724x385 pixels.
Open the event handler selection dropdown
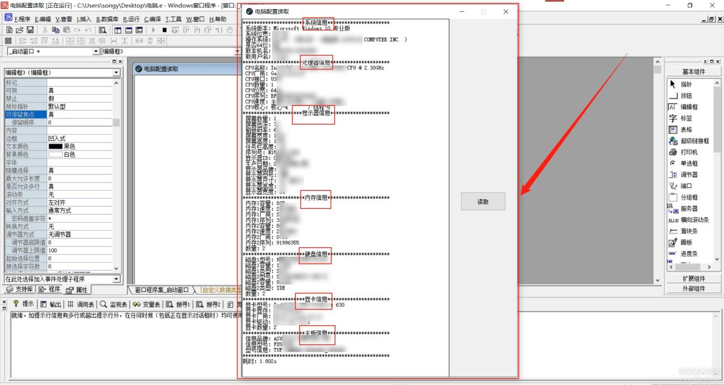(116, 278)
